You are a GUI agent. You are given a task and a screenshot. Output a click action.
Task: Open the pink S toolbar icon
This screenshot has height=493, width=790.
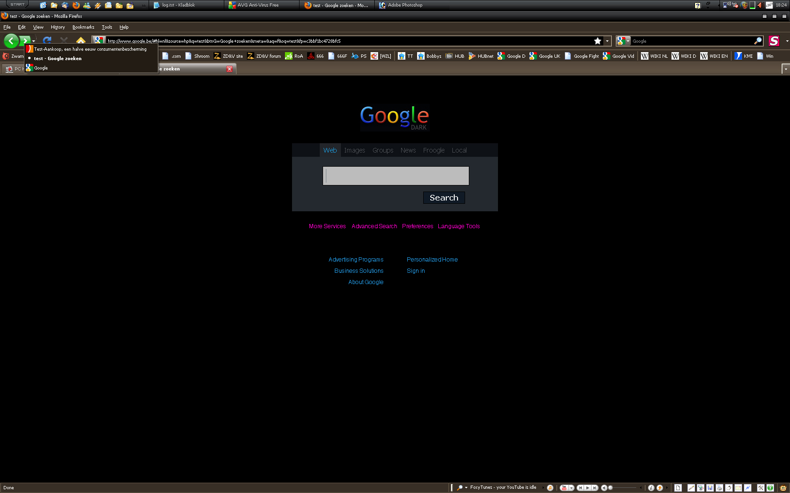pyautogui.click(x=774, y=41)
